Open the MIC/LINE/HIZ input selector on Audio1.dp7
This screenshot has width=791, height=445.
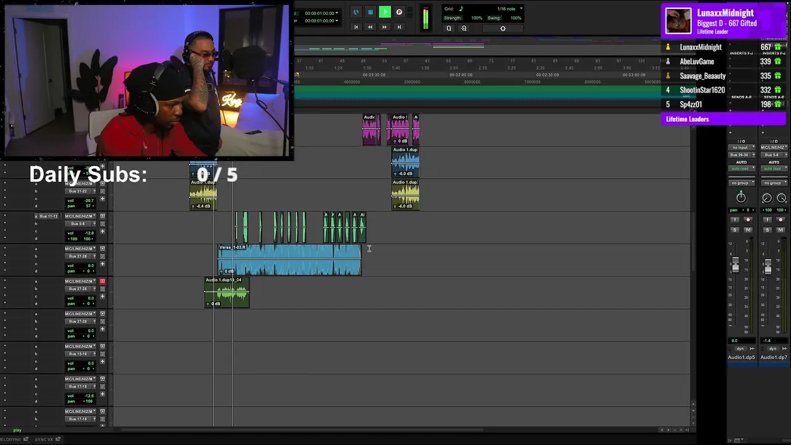[774, 148]
